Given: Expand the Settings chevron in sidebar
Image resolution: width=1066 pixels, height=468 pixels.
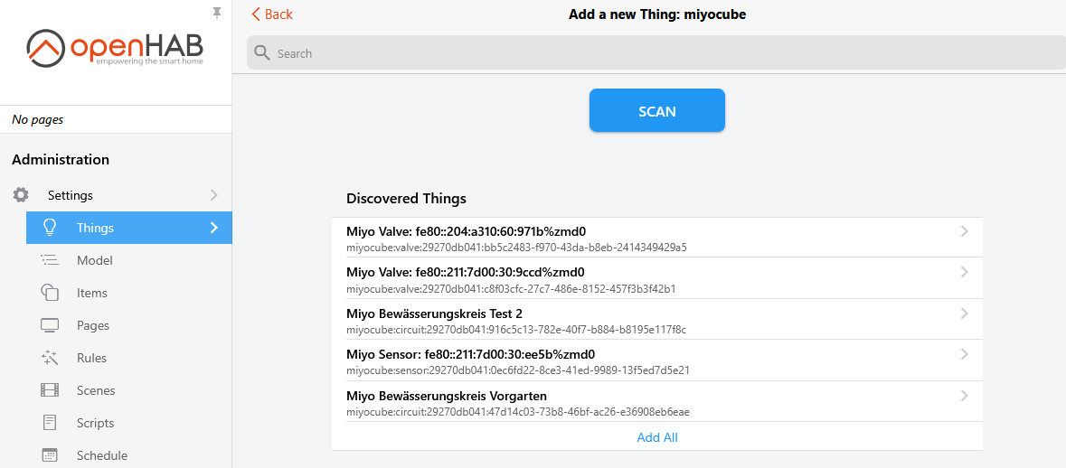Looking at the screenshot, I should pyautogui.click(x=214, y=195).
